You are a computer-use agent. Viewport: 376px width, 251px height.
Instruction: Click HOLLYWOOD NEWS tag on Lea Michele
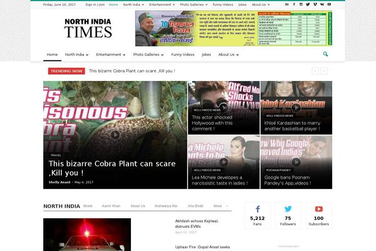[207, 170]
